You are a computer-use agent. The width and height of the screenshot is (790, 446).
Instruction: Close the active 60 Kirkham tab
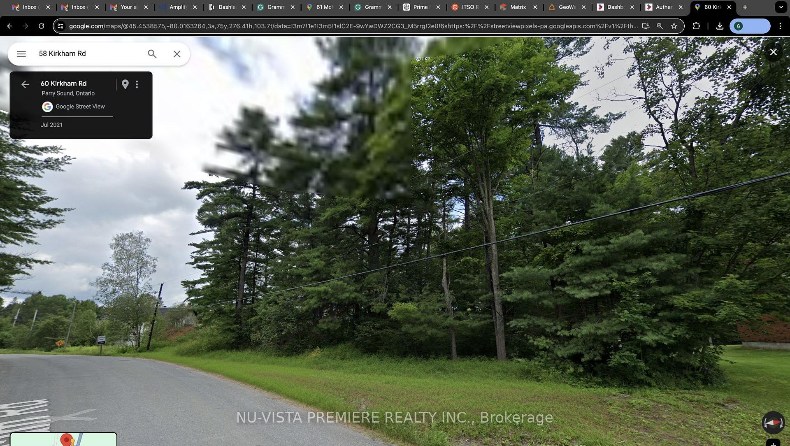729,7
